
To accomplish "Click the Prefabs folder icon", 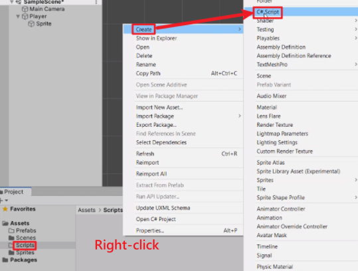I will [11, 230].
